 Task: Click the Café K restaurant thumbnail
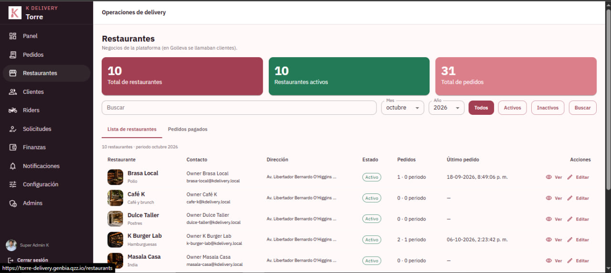point(116,198)
